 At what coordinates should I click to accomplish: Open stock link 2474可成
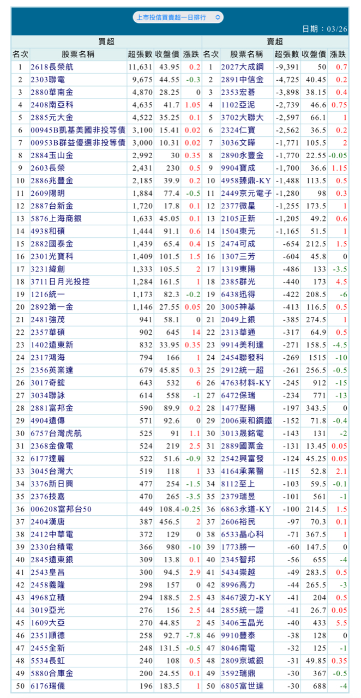pyautogui.click(x=237, y=244)
